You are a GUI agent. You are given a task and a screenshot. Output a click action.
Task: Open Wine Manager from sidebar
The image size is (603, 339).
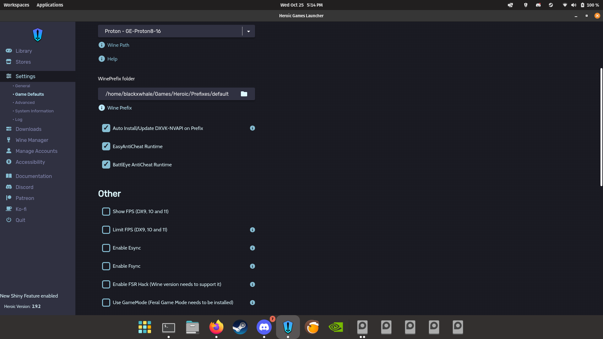(32, 140)
